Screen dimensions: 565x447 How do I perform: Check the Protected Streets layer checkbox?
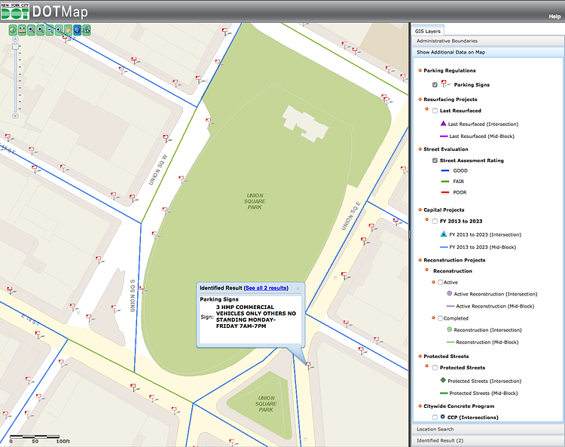(435, 368)
